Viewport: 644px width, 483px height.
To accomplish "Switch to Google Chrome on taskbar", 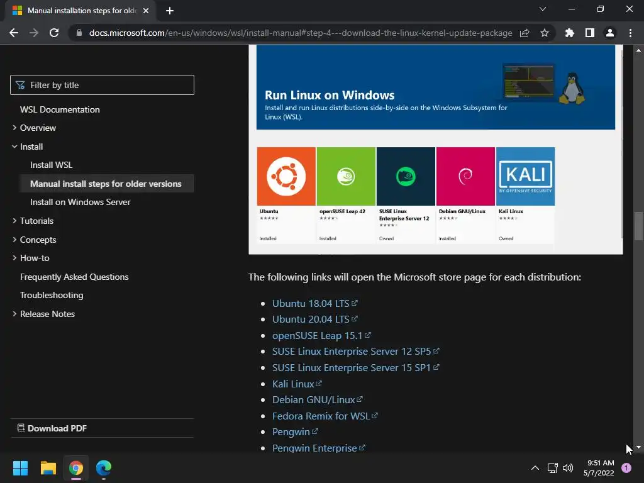I will [76, 468].
